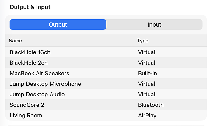
Task: Click the Built-in type cell
Action: pos(147,74)
